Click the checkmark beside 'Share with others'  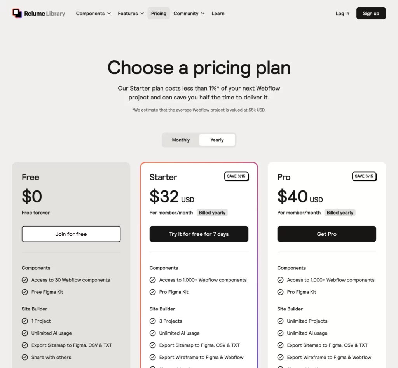coord(24,357)
